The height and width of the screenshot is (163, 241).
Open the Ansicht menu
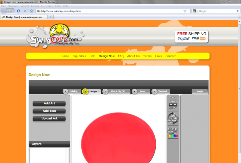pyautogui.click(x=25, y=6)
